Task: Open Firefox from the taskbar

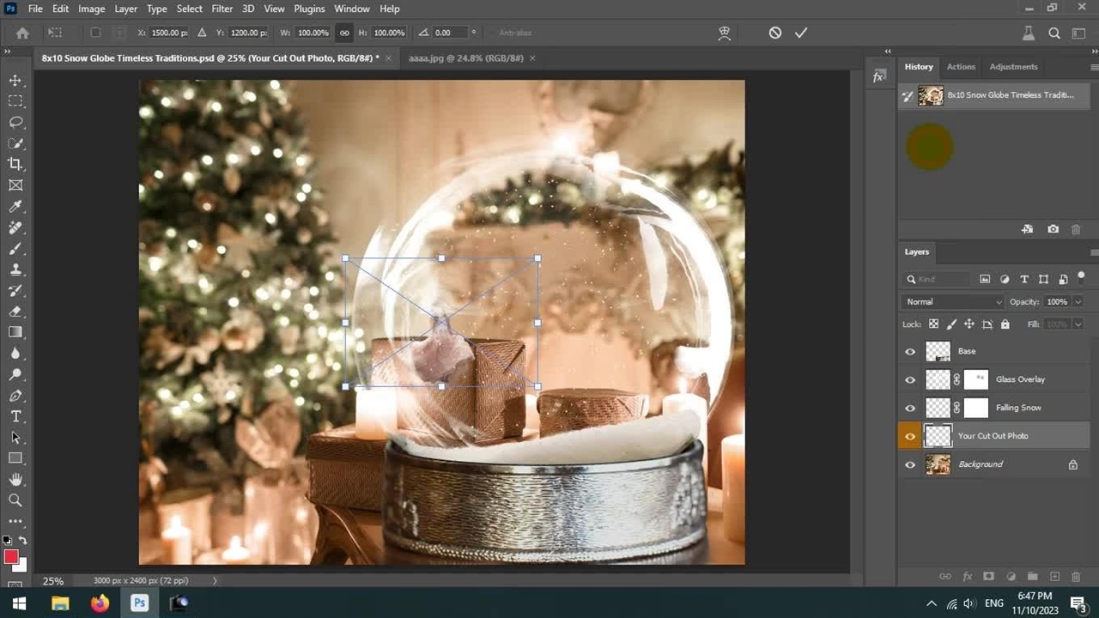Action: [x=100, y=603]
